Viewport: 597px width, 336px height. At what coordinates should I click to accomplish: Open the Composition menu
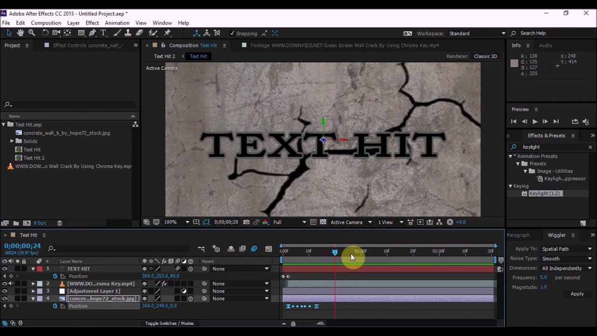pyautogui.click(x=46, y=23)
